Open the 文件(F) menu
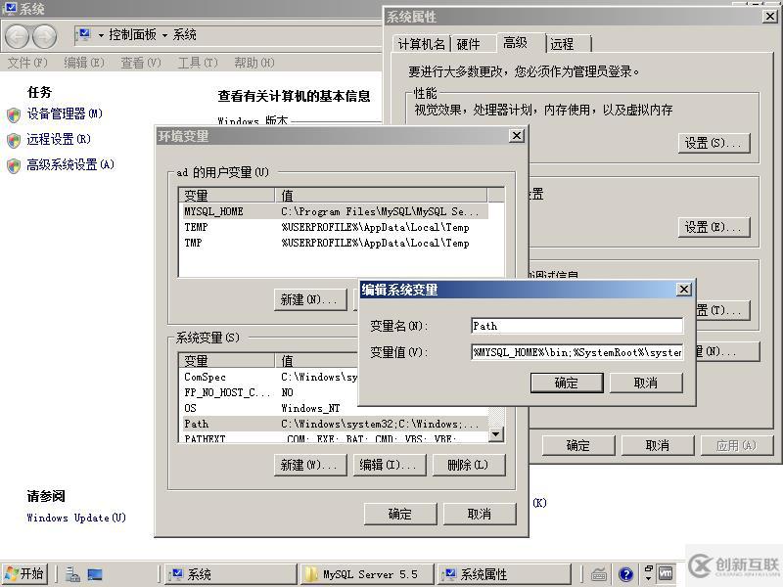The image size is (783, 587). (27, 63)
